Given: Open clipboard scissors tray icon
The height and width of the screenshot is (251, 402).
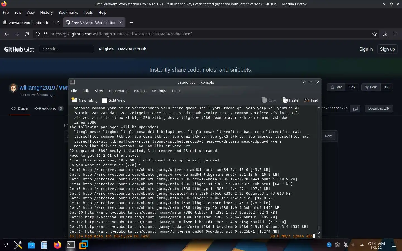Looking at the screenshot, I should tap(346, 245).
